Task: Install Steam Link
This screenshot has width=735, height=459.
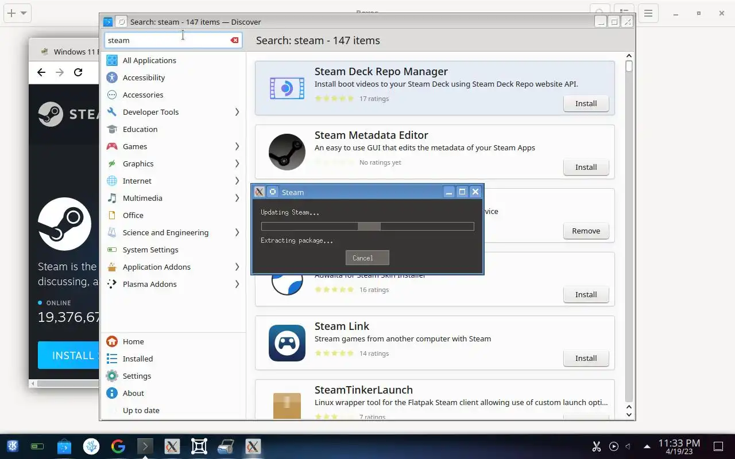Action: point(586,358)
